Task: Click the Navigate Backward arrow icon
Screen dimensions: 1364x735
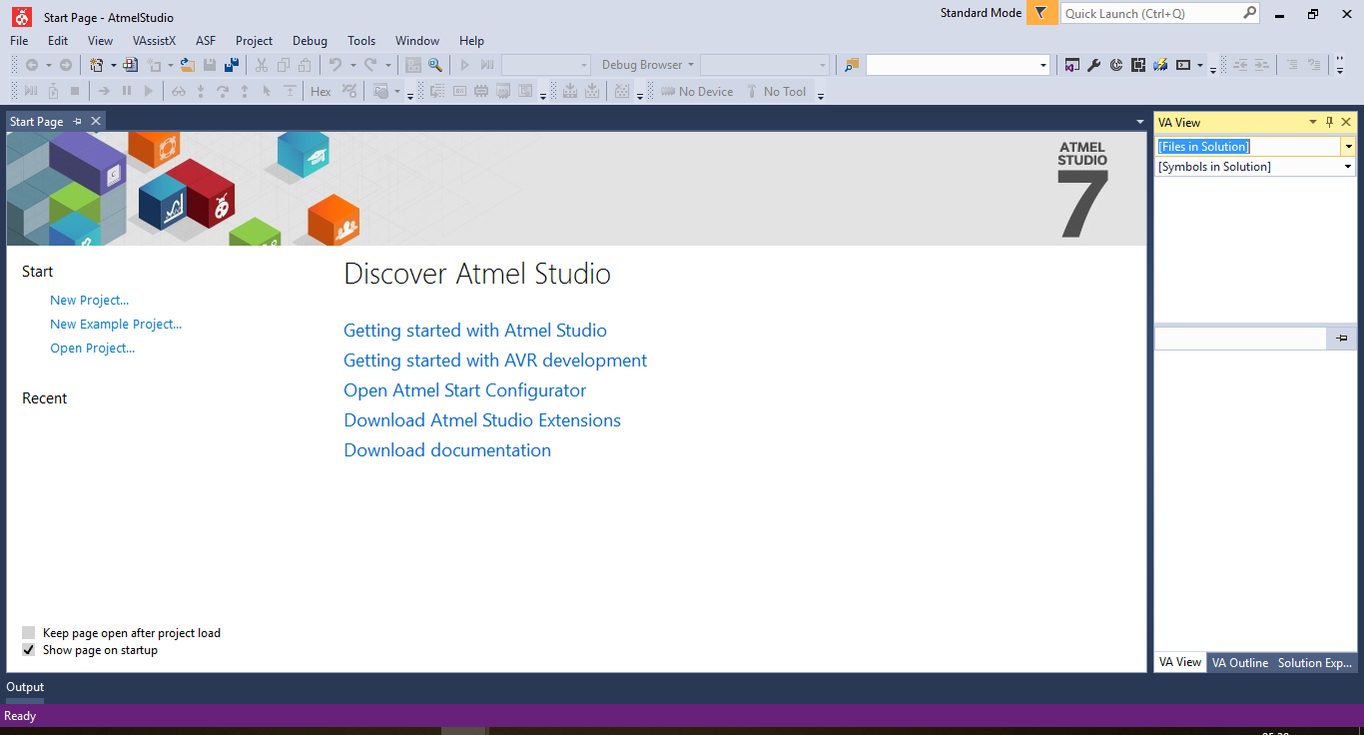Action: (32, 65)
